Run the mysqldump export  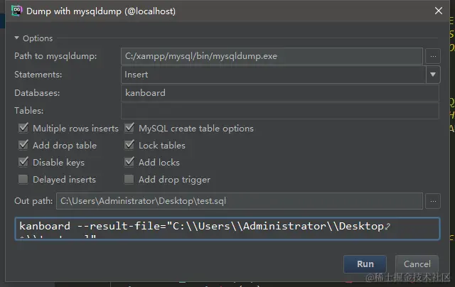365,264
